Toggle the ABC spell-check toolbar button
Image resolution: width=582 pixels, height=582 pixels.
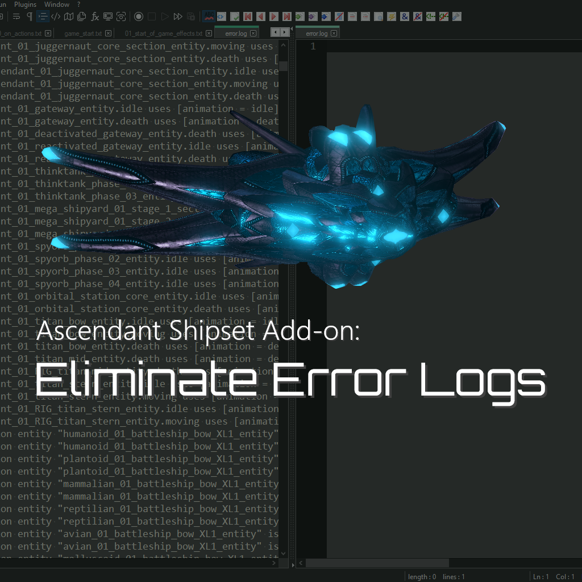[209, 16]
